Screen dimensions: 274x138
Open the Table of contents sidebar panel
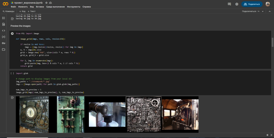[x=4, y=18]
